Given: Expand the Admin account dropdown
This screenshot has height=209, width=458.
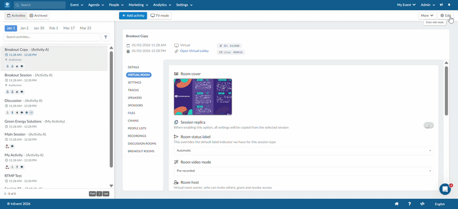Looking at the screenshot, I should click(428, 5).
